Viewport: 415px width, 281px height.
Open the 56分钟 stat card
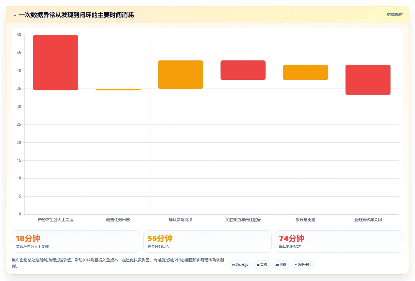point(207,241)
